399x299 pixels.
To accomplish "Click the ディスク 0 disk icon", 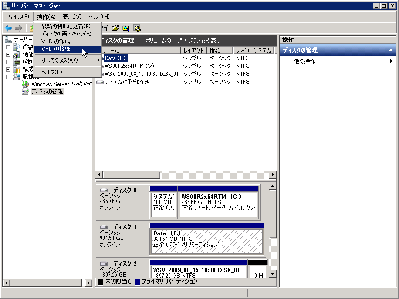I will (104, 190).
